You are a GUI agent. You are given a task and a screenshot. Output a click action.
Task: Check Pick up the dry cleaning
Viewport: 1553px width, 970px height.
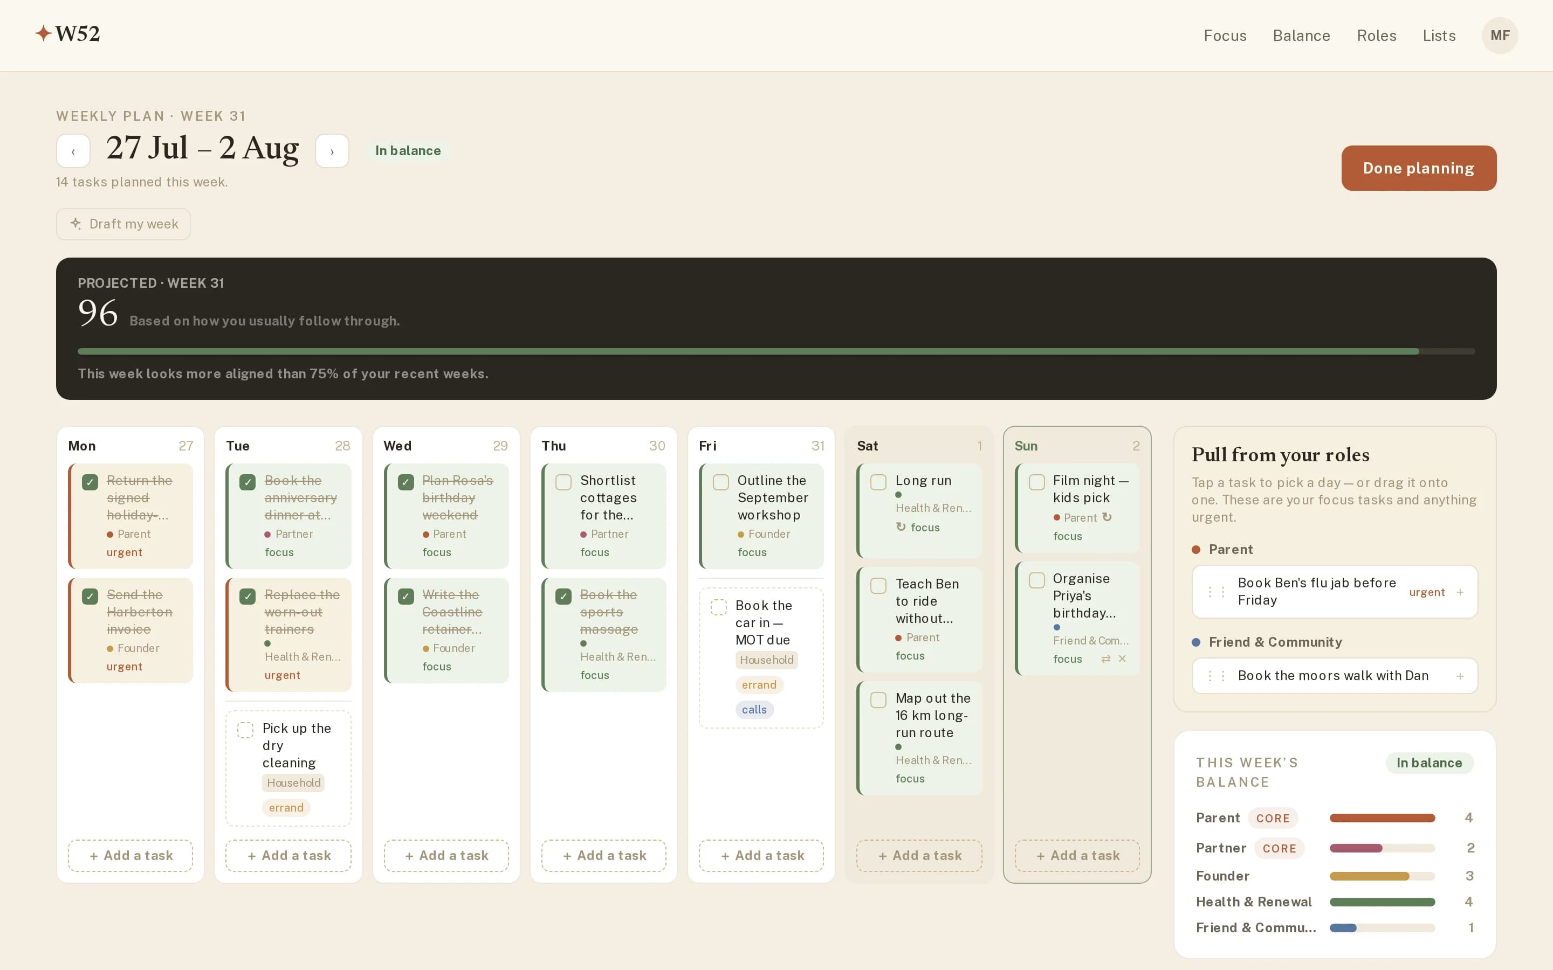pos(245,730)
